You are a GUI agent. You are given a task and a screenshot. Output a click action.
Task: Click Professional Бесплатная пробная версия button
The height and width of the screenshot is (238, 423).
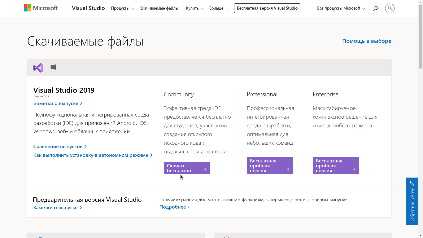270,165
